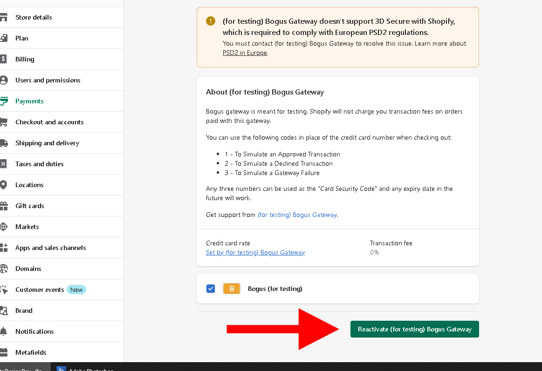The width and height of the screenshot is (542, 371).
Task: Click the Locations pin icon
Action: pos(3,185)
